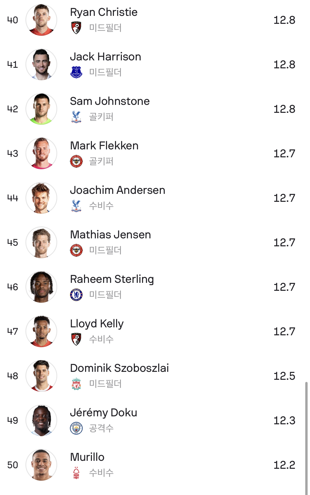Click Bournemouth crest under Ryan Christie
The image size is (310, 495).
tap(76, 28)
